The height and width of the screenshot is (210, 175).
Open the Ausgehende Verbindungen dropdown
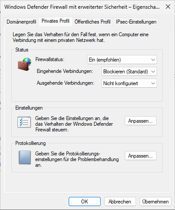point(129,83)
